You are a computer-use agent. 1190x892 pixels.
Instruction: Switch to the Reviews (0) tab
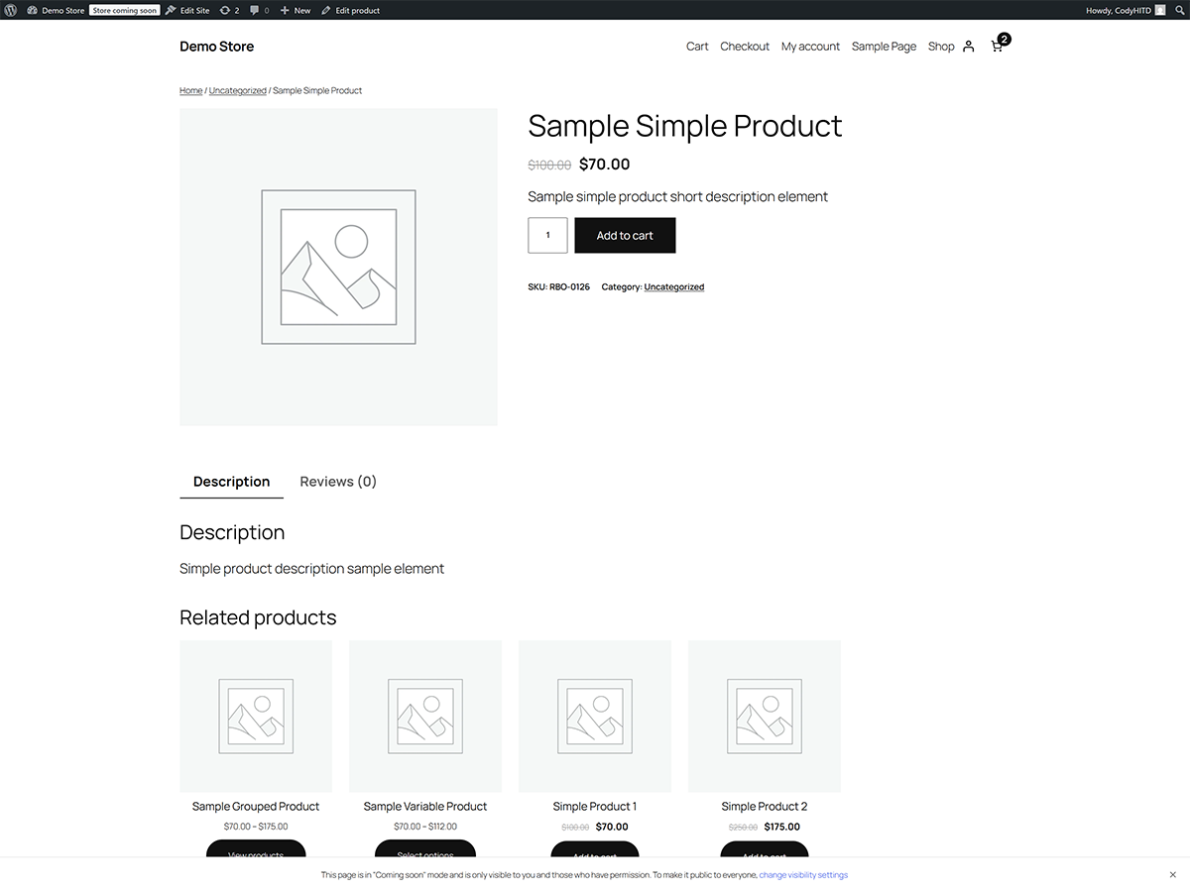[337, 481]
